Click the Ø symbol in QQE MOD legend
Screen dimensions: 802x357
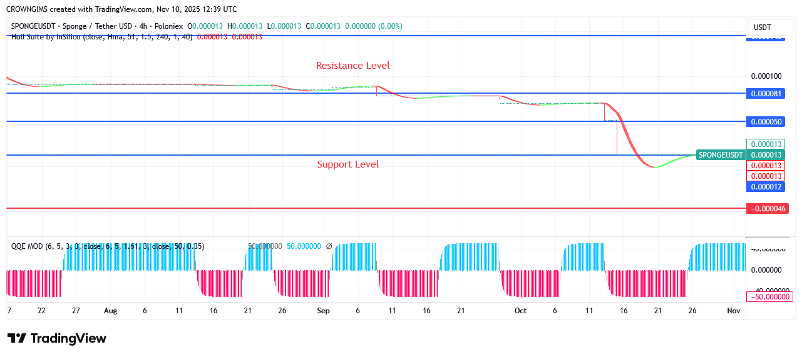coord(329,246)
